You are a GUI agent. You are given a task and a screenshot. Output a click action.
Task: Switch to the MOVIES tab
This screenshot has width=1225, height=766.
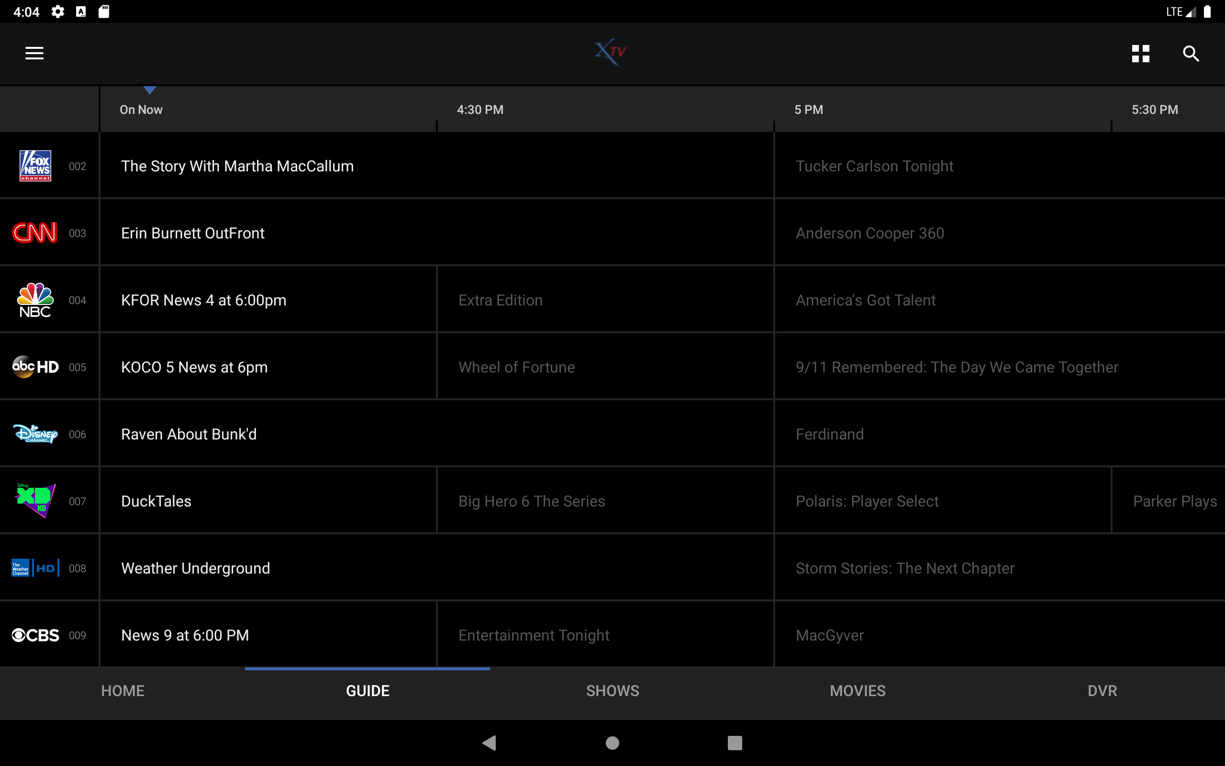[857, 690]
